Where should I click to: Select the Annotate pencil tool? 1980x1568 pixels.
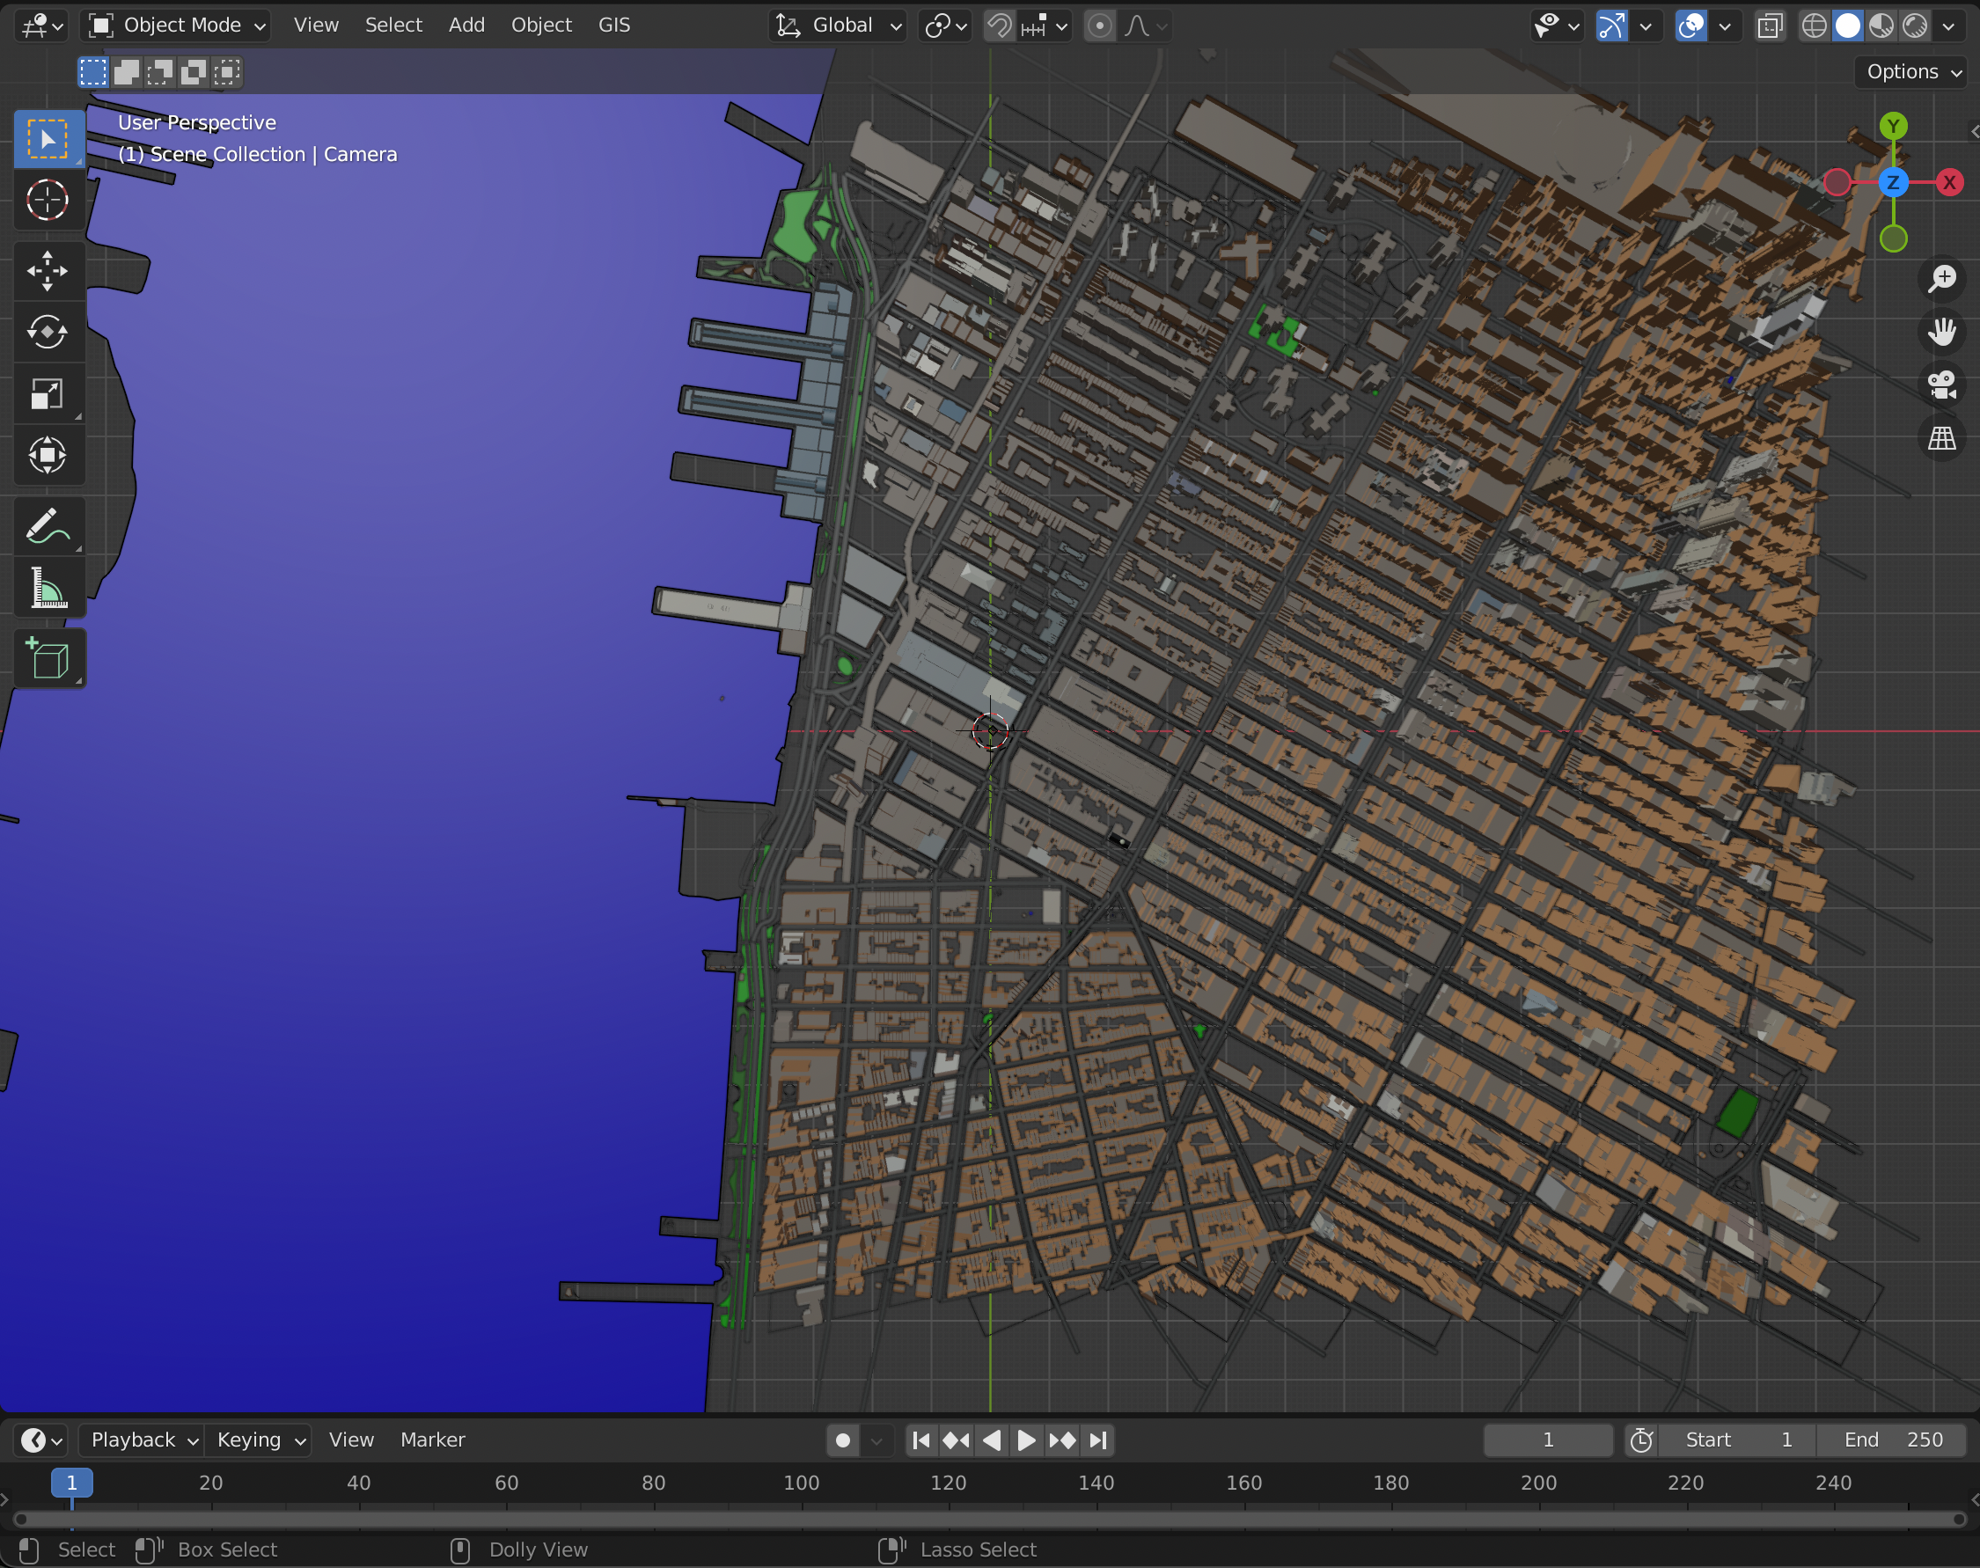[48, 526]
